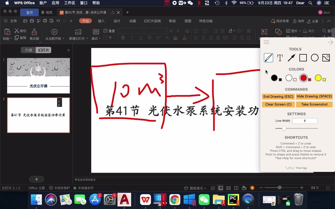Viewport: 335px width, 209px height.
Task: Click the 从当前开始 slideshow play icon
Action: tap(54, 32)
